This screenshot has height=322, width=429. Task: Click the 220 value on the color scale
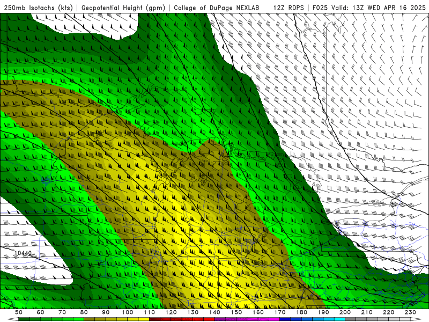[388, 312]
